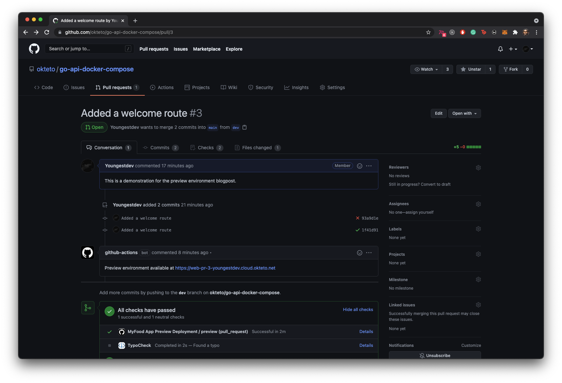Viewport: 562px width, 383px height.
Task: Open the preview environment URL link
Action: pos(225,268)
